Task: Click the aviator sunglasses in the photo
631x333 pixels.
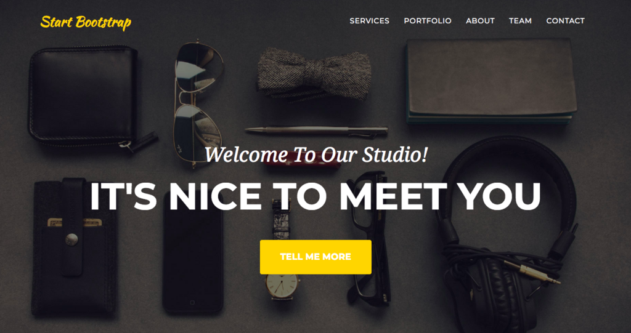Action: (198, 103)
